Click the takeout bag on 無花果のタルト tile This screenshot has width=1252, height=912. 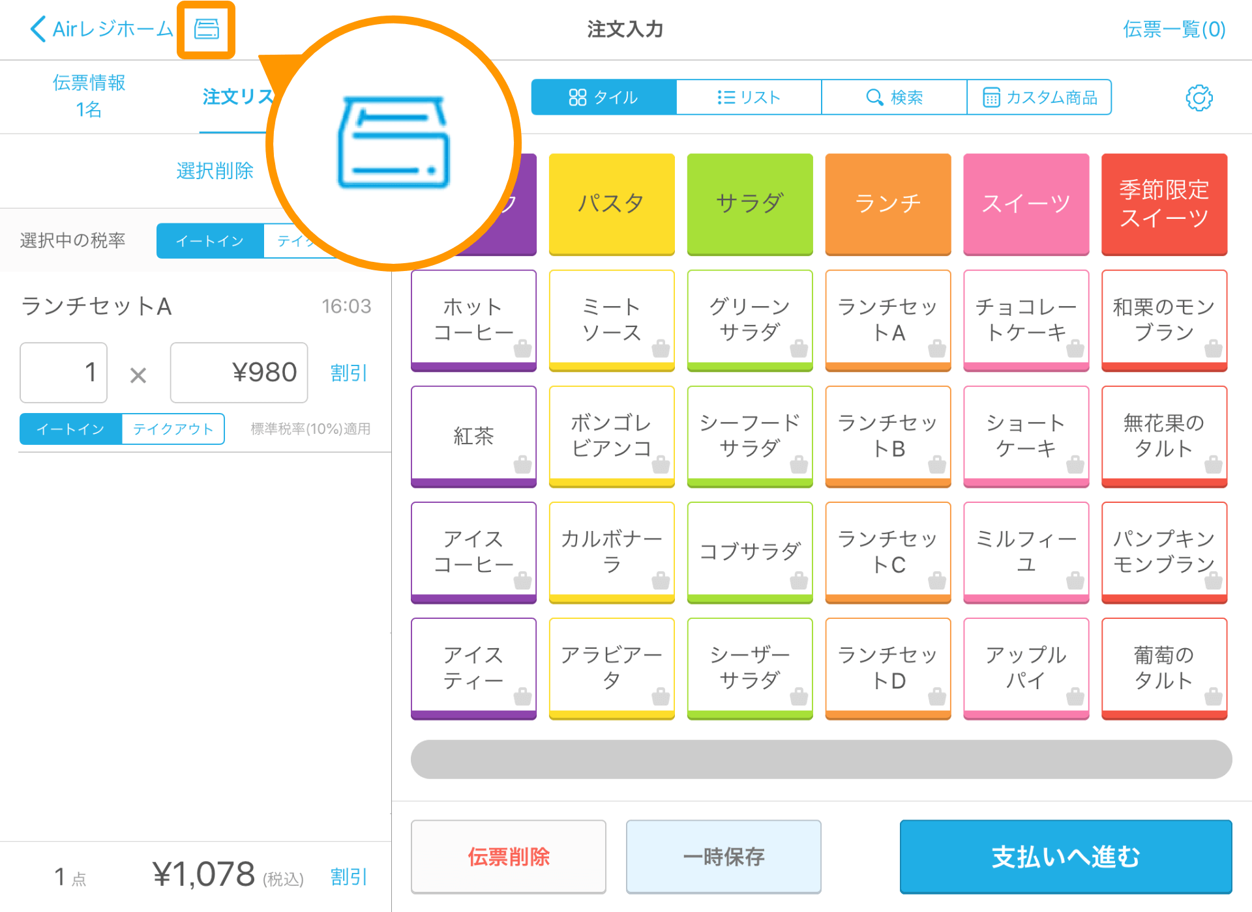[1214, 464]
